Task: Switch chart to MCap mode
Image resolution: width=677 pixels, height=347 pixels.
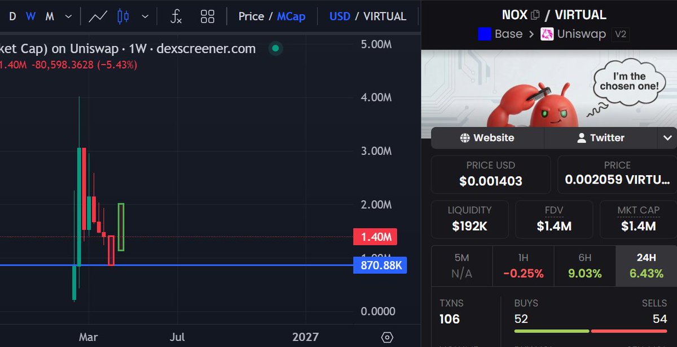Action: tap(291, 16)
